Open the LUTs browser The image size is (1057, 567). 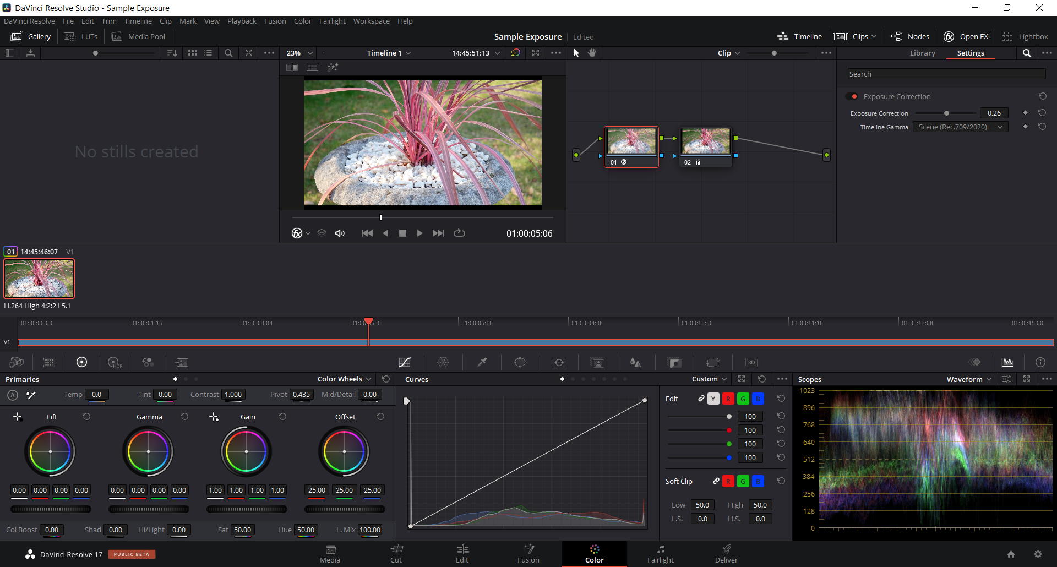pos(81,36)
